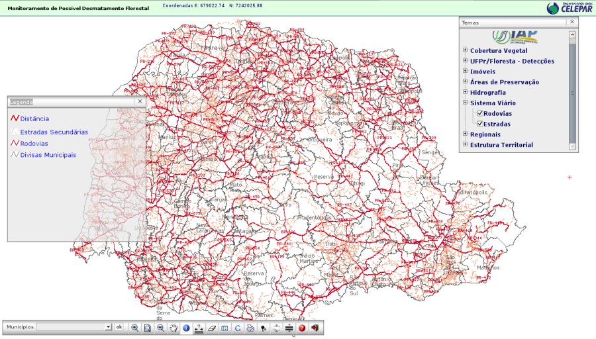596x339 pixels.
Task: Collapse the Sistema Viário theme group
Action: click(465, 103)
